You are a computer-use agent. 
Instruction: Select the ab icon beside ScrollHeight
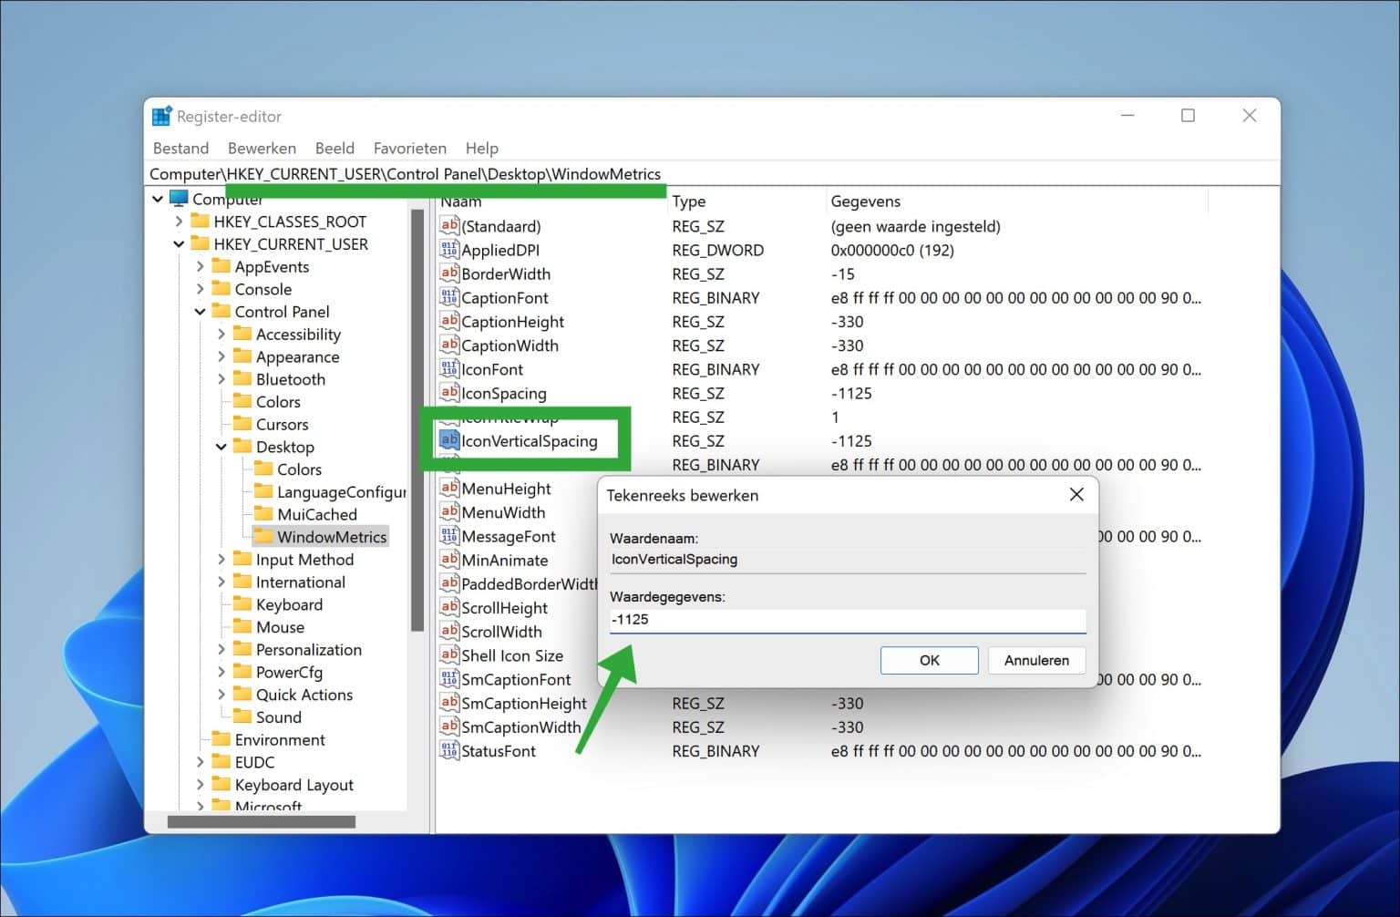[x=448, y=607]
